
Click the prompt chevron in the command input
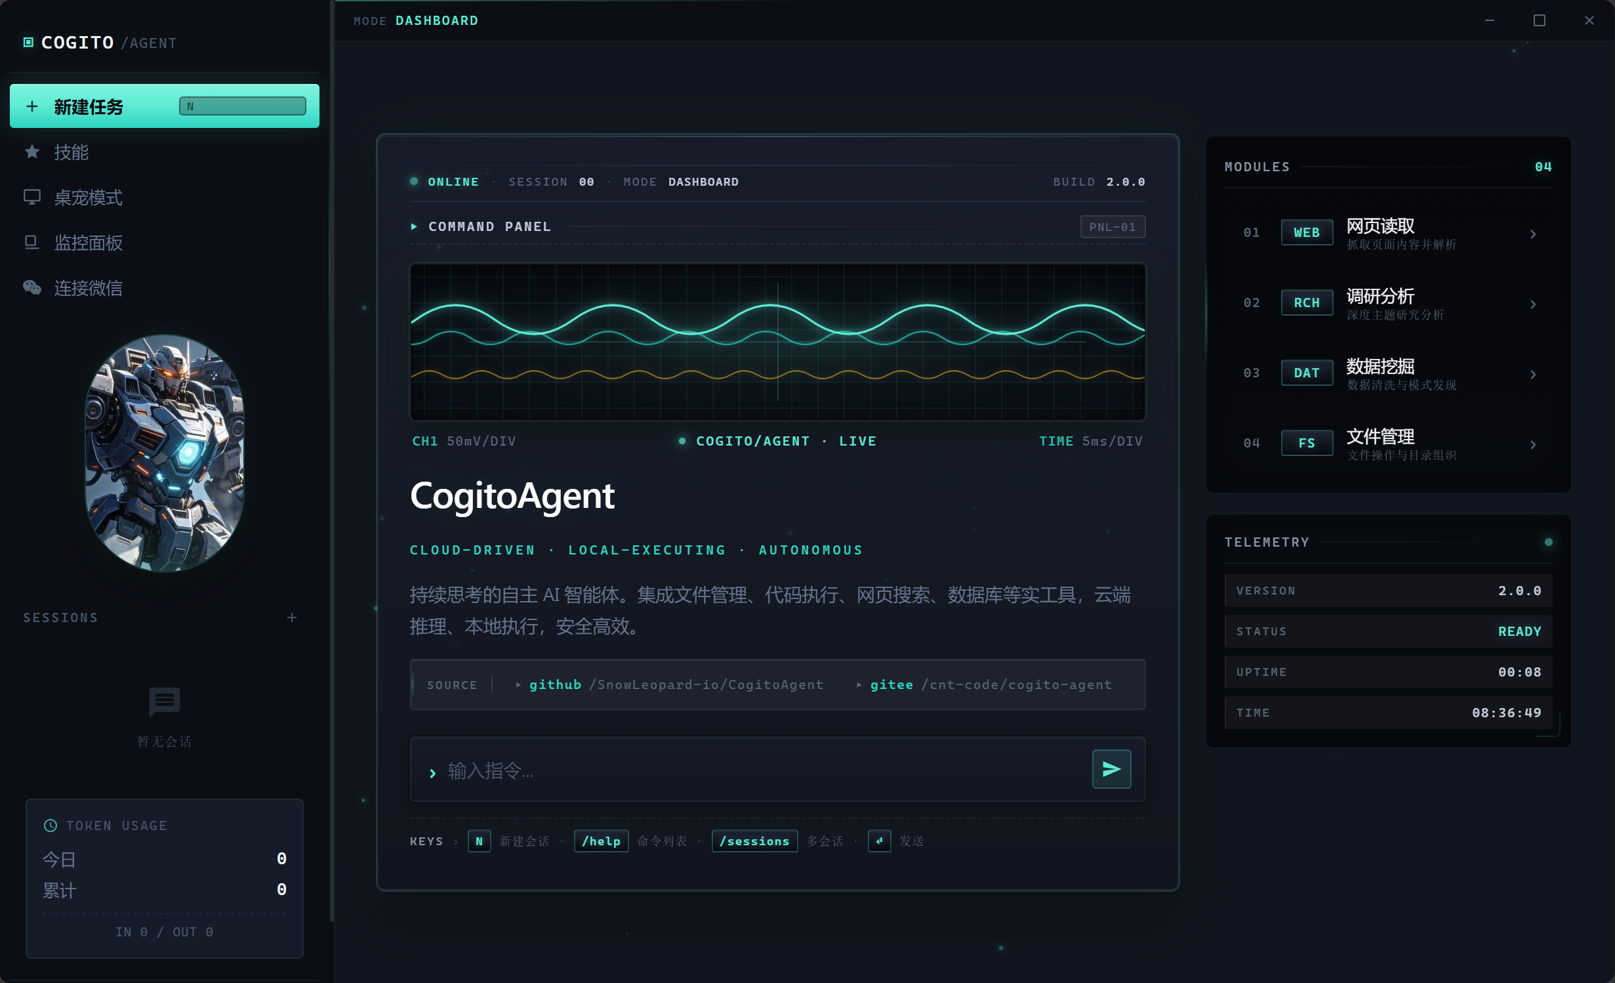(x=432, y=773)
